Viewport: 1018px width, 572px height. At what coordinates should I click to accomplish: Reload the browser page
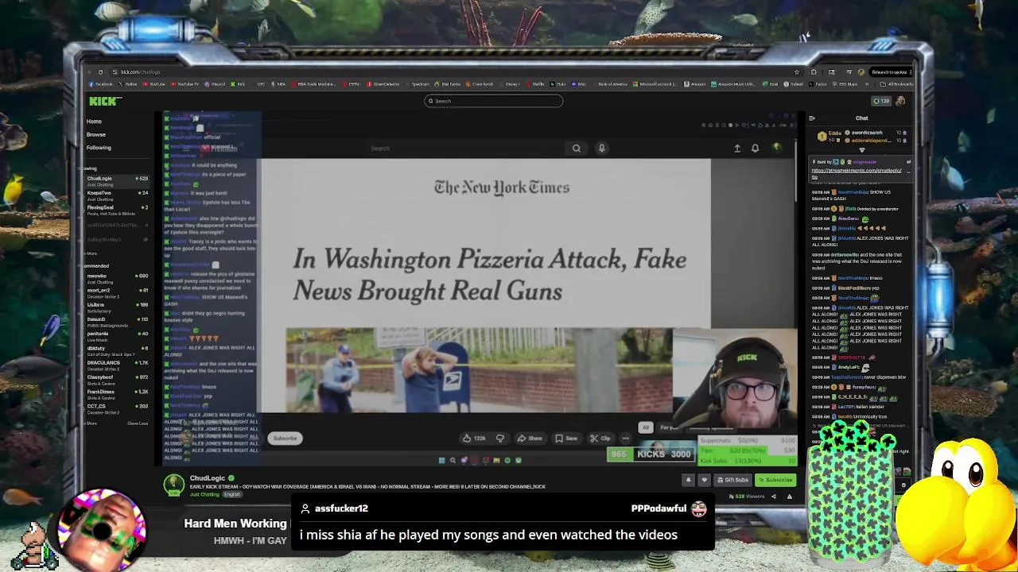pyautogui.click(x=100, y=71)
